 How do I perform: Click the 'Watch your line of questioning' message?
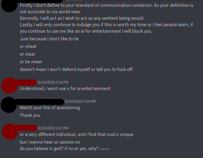[50, 108]
